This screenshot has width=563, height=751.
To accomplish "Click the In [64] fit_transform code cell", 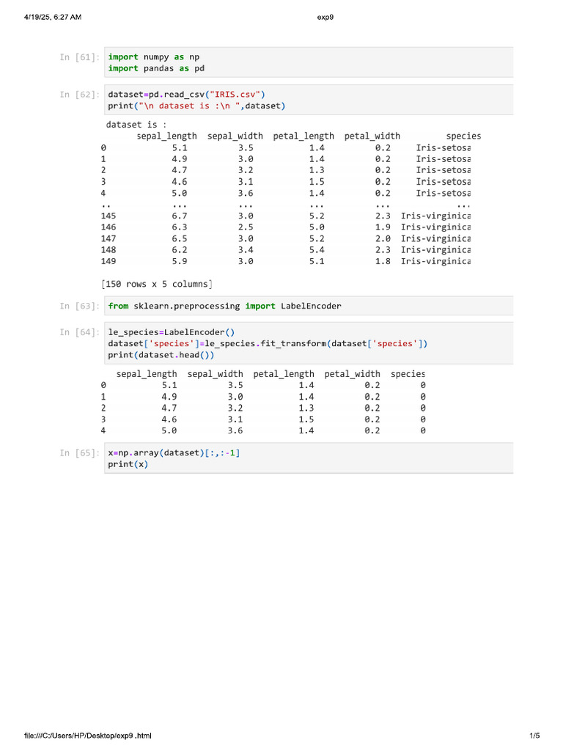I will 309,343.
